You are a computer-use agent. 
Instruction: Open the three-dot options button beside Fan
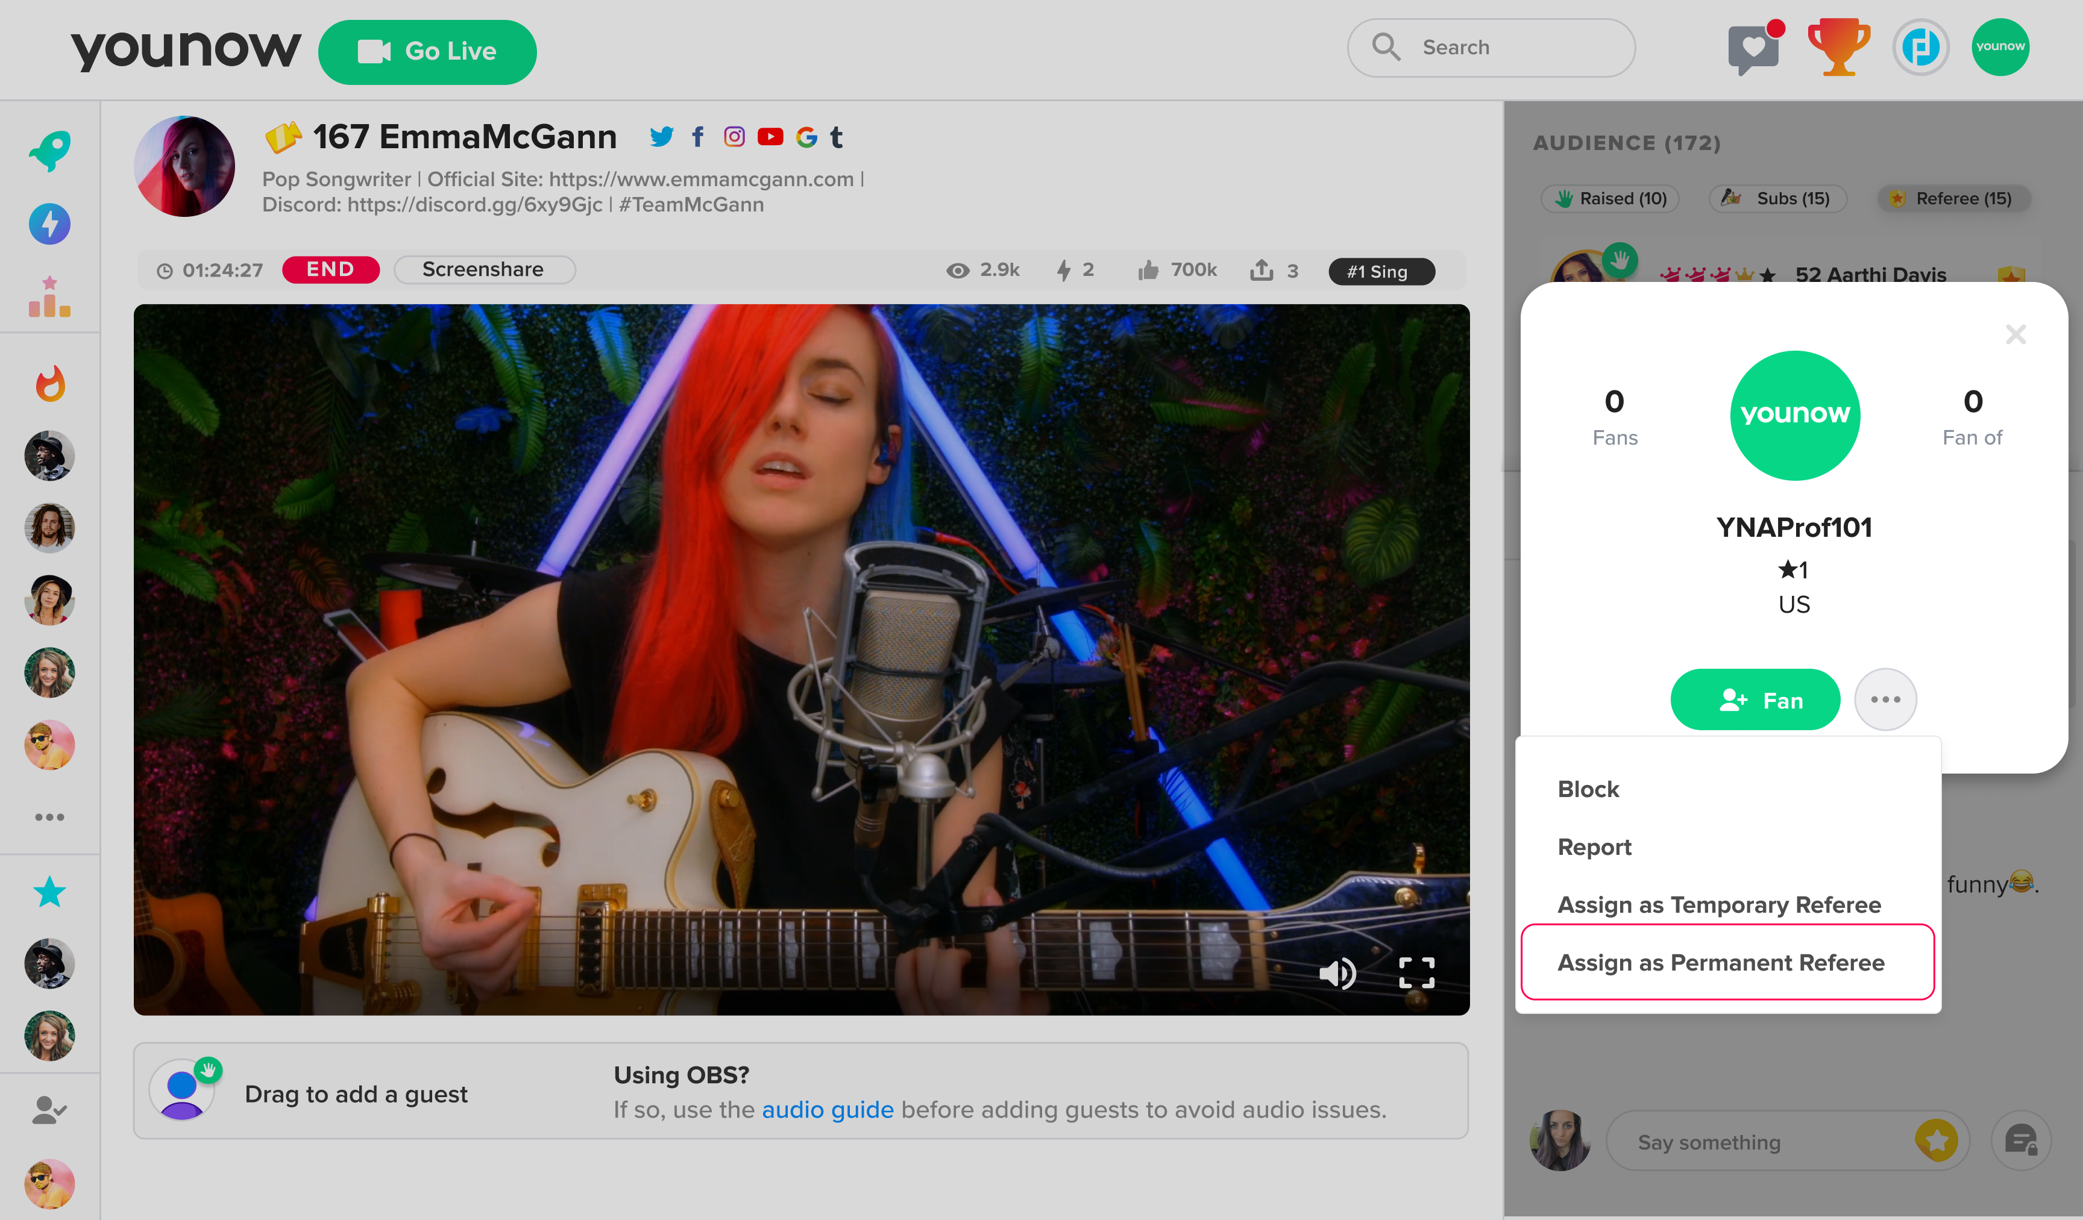pyautogui.click(x=1885, y=699)
